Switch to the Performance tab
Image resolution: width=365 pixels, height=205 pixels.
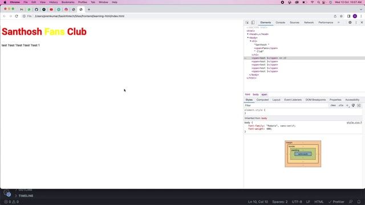[x=326, y=23]
